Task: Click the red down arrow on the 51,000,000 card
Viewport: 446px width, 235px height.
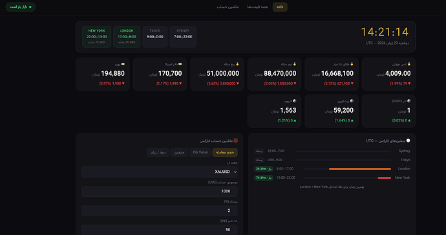Action: 238,84
